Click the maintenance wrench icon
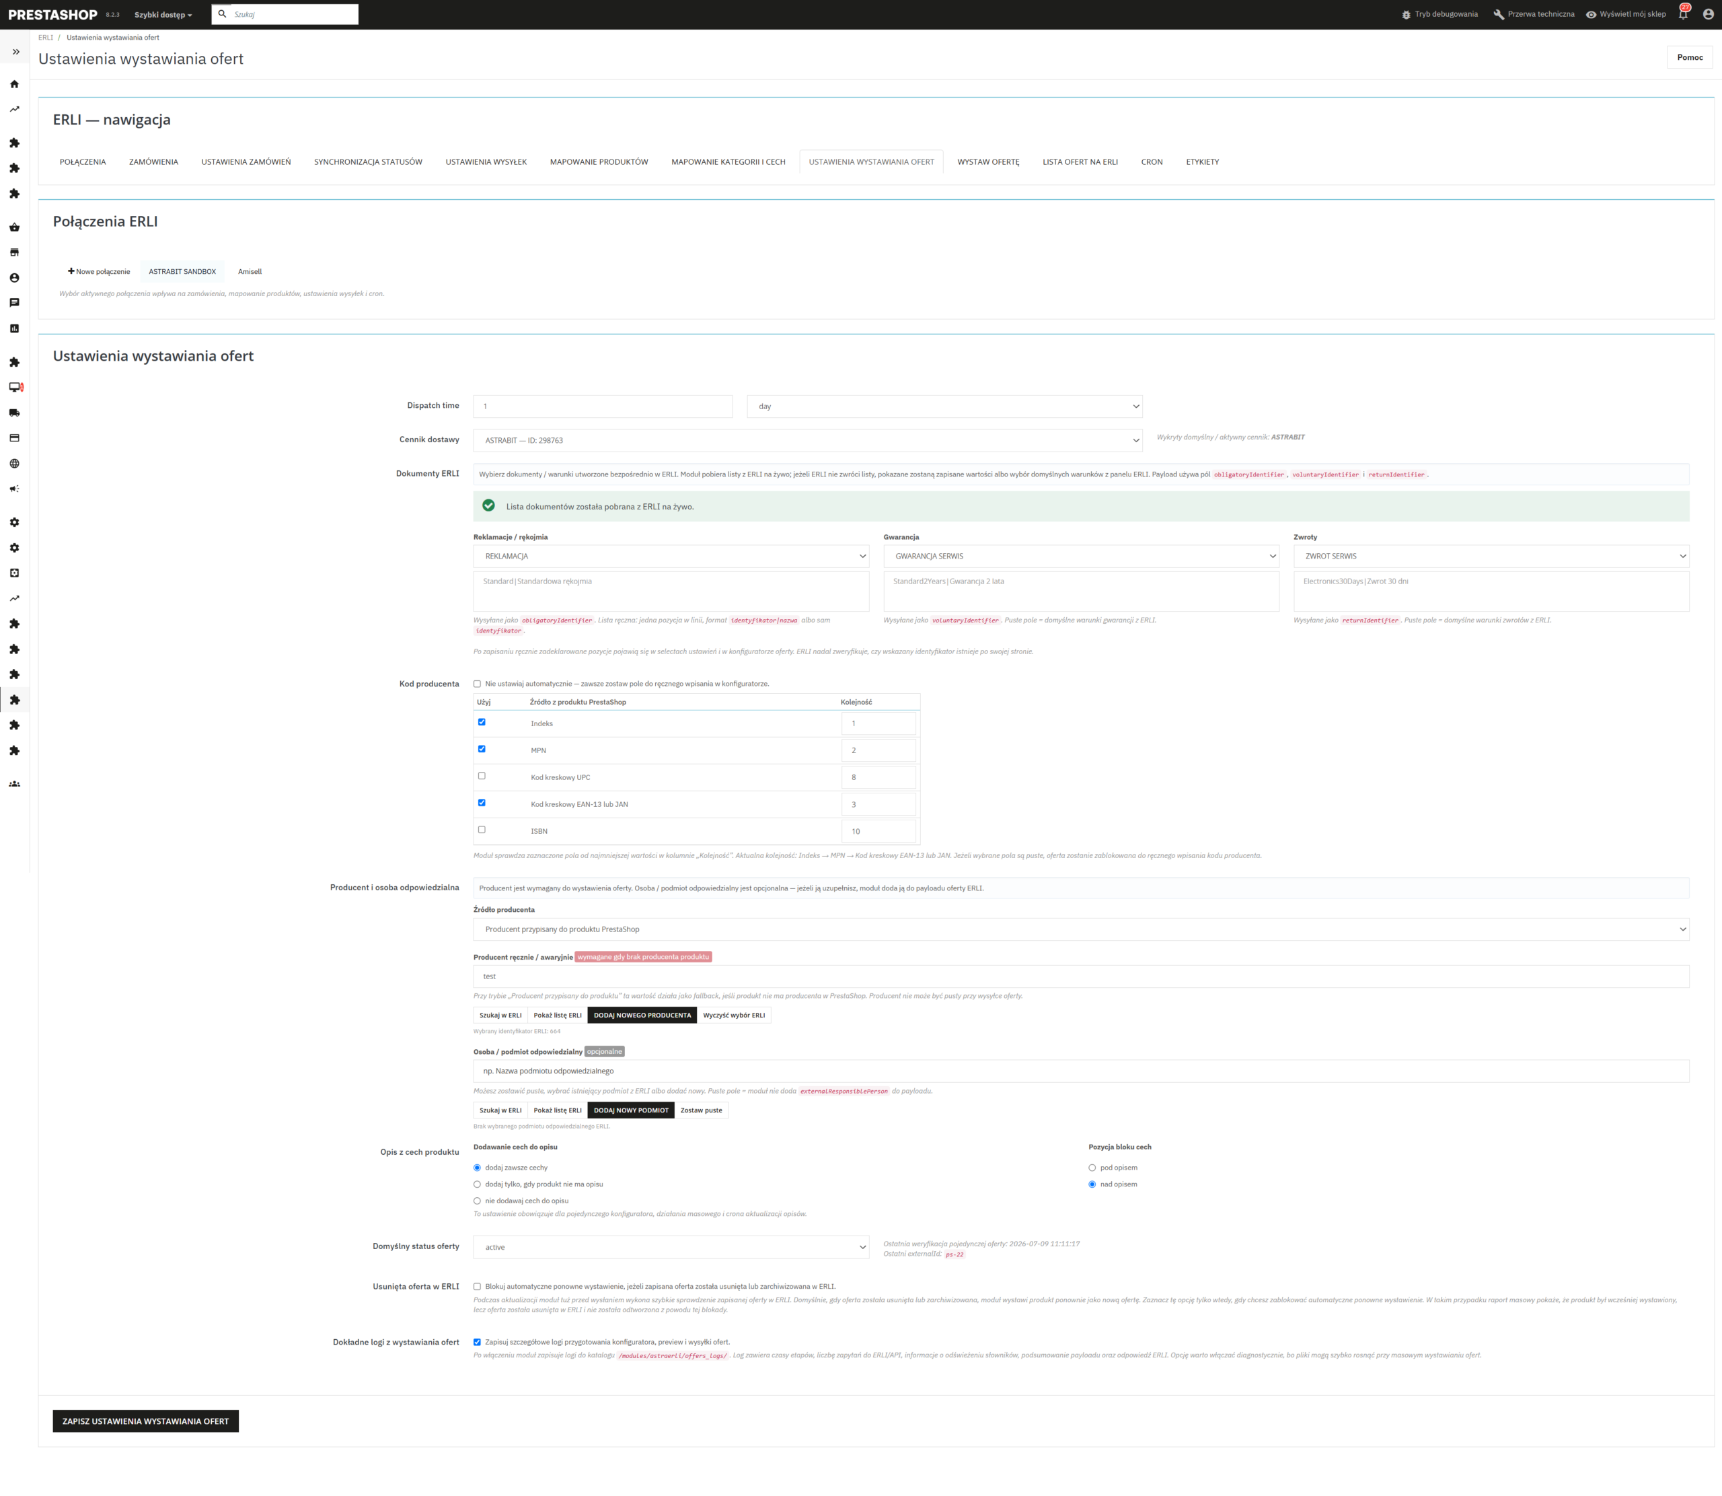1722x1496 pixels. point(1499,14)
